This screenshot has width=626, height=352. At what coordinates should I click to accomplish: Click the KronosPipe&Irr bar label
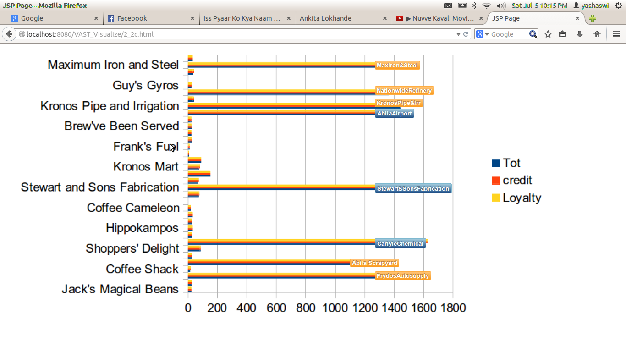pos(399,103)
